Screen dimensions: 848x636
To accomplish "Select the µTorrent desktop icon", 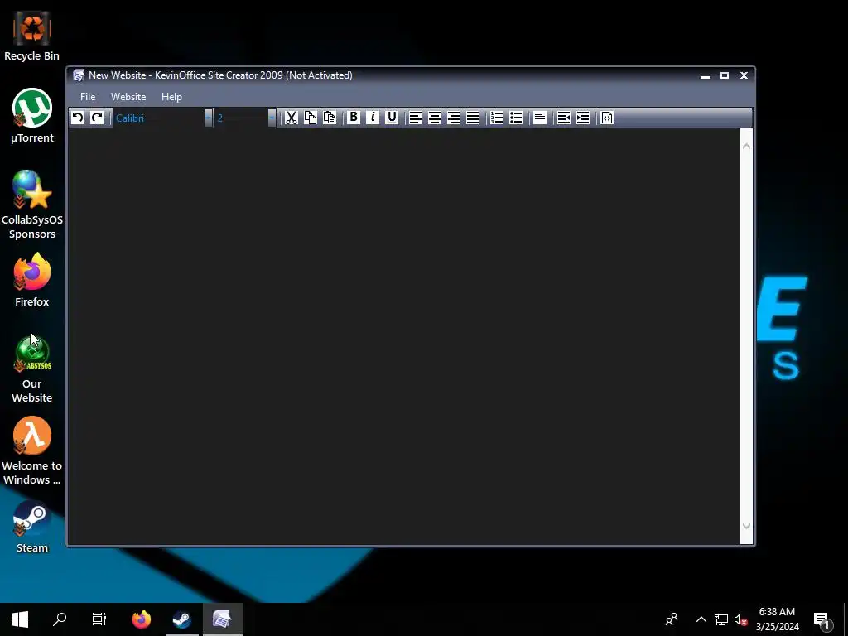I will coord(32,116).
